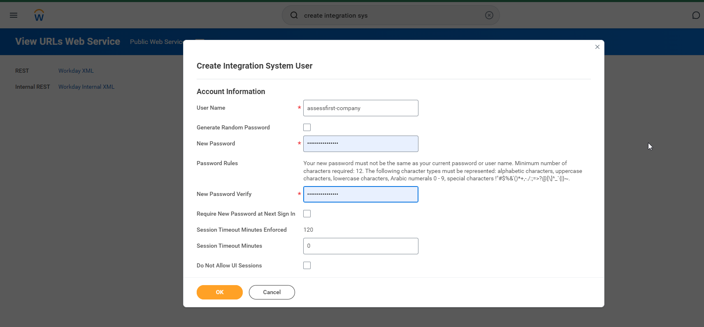
Task: Select the New Password Verify field
Action: coord(360,194)
